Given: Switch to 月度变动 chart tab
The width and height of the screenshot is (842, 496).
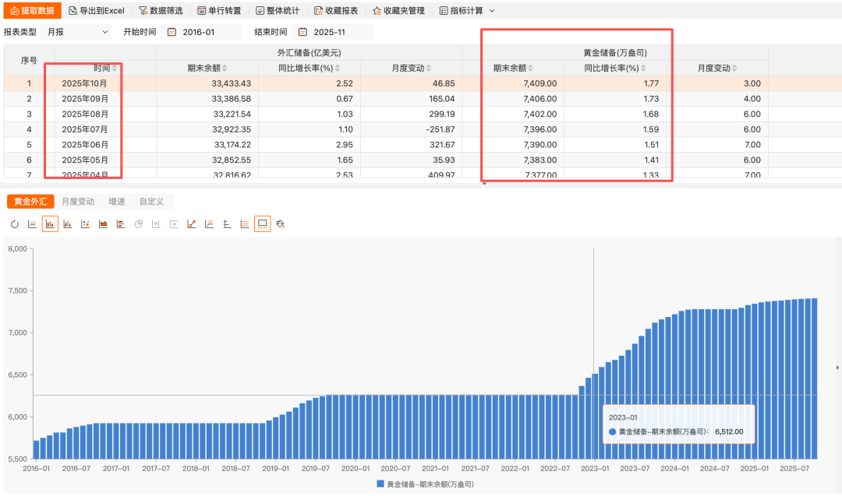Looking at the screenshot, I should [78, 202].
